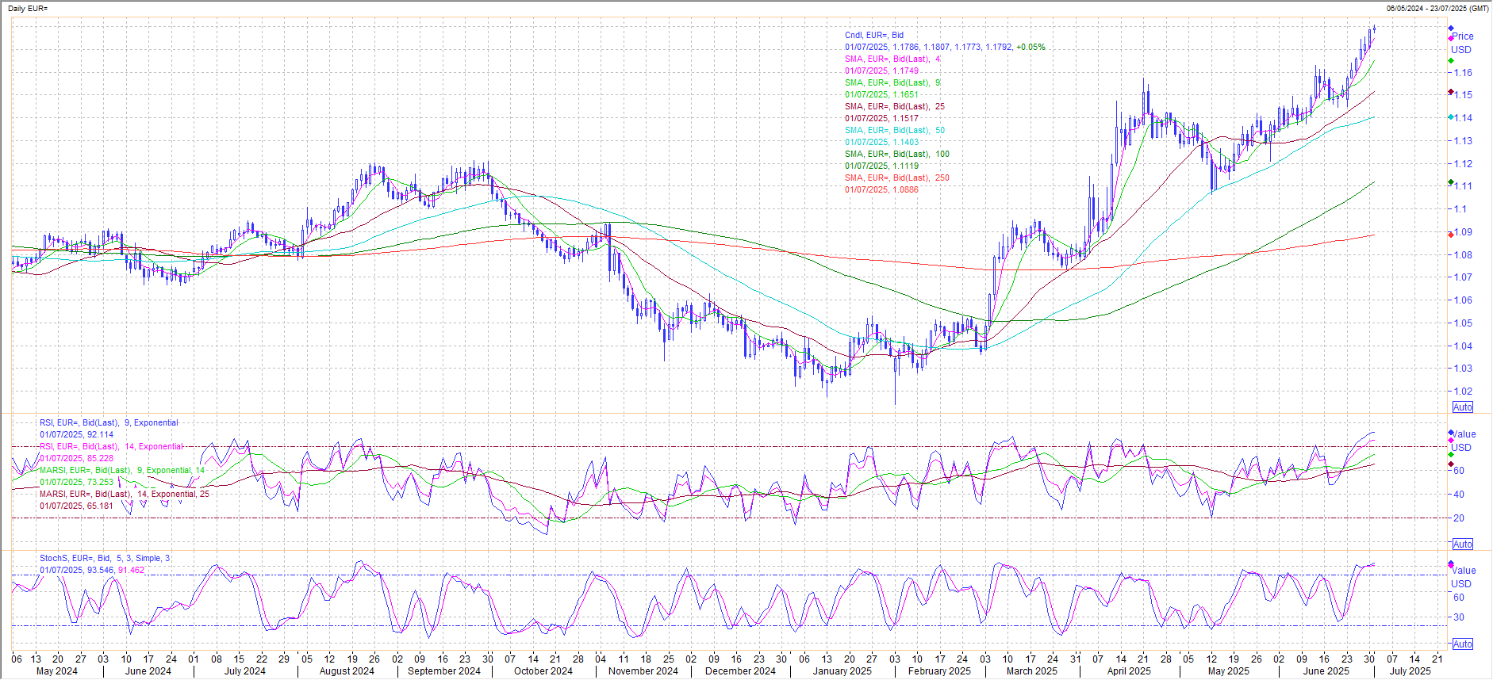The image size is (1493, 680).
Task: Click 'February 2025' on the time axis
Action: click(940, 671)
